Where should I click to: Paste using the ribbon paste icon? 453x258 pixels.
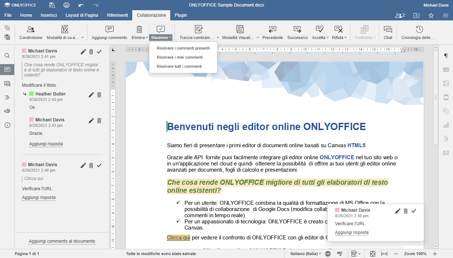[7, 37]
